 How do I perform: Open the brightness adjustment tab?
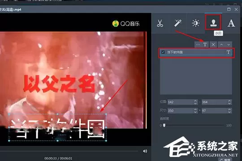(x=195, y=23)
